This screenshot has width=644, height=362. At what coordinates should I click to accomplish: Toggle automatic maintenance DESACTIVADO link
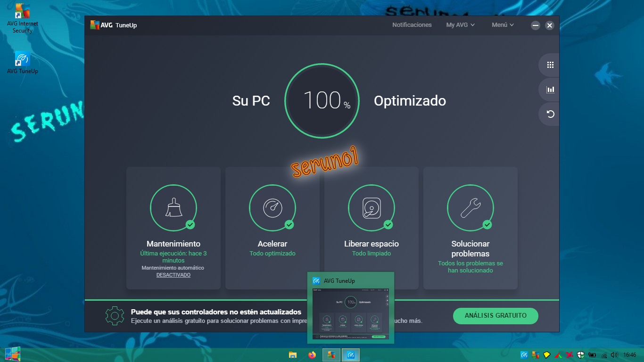coord(173,275)
